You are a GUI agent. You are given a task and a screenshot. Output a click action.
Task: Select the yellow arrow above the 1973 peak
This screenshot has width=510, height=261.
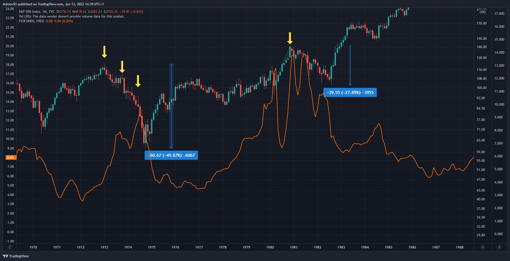104,52
